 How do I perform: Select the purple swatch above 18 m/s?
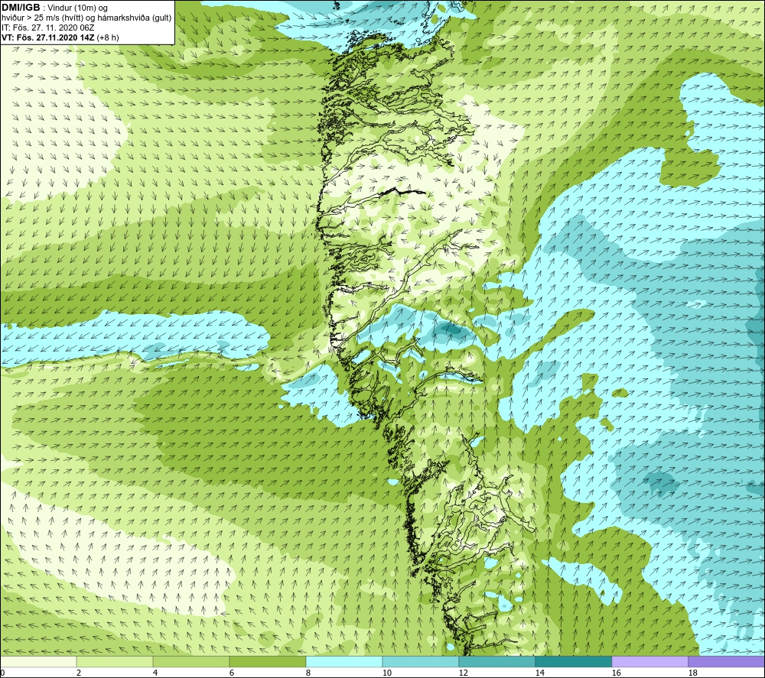coord(726,661)
